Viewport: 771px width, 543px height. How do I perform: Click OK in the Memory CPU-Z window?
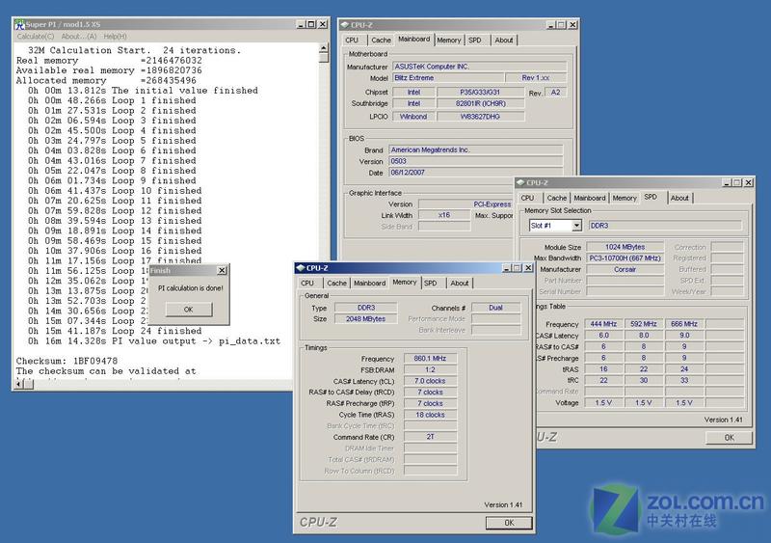point(509,523)
